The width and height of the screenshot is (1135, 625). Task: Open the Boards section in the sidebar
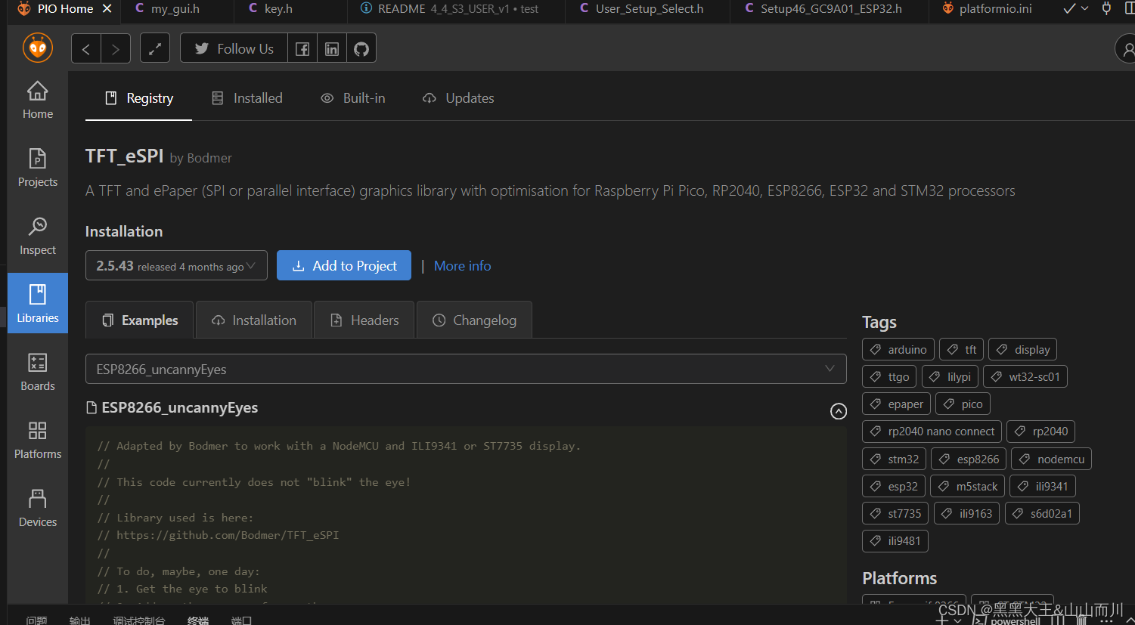(x=37, y=372)
